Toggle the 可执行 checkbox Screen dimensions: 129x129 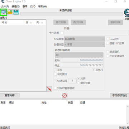click(94, 70)
